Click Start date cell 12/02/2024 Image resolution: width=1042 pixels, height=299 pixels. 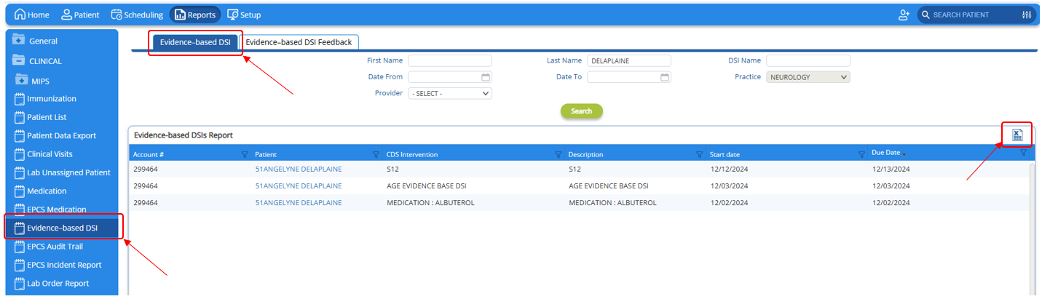point(730,202)
